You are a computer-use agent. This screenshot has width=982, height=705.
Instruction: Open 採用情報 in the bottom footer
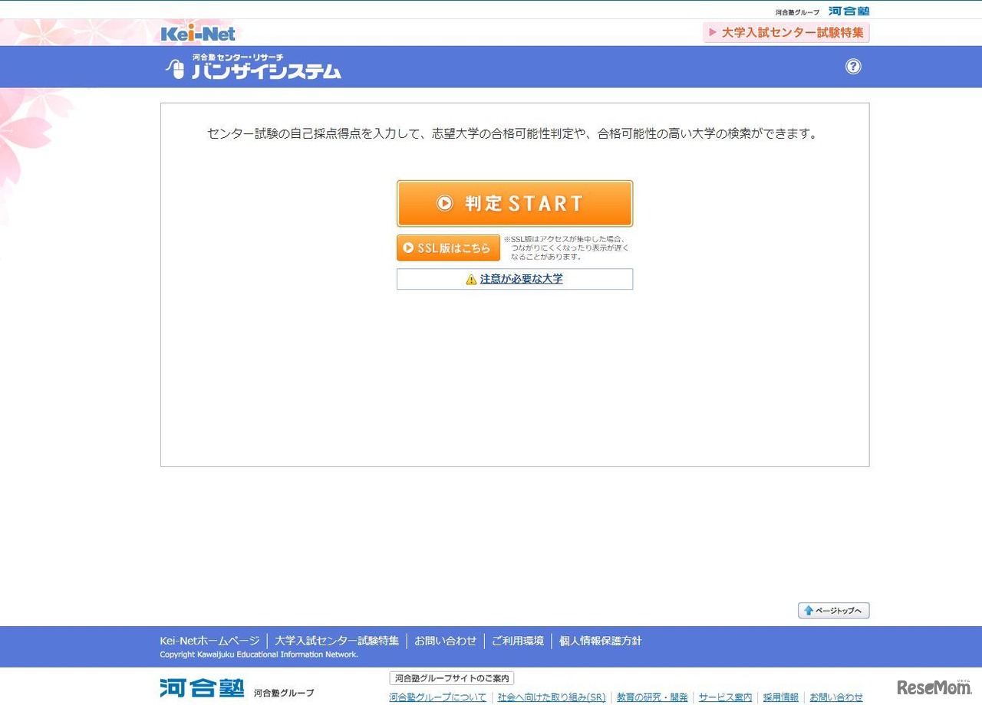point(779,697)
